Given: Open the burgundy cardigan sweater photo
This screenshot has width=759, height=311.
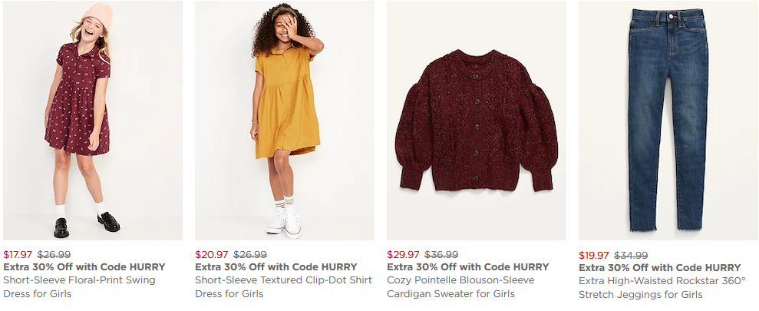Looking at the screenshot, I should click(476, 121).
